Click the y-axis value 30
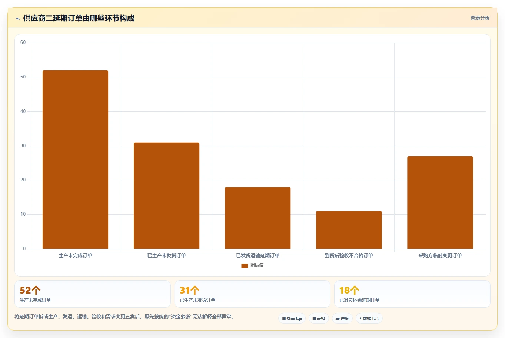 coord(23,146)
